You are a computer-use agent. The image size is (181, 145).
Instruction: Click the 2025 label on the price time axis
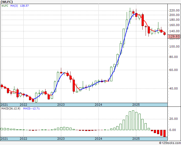136,105
